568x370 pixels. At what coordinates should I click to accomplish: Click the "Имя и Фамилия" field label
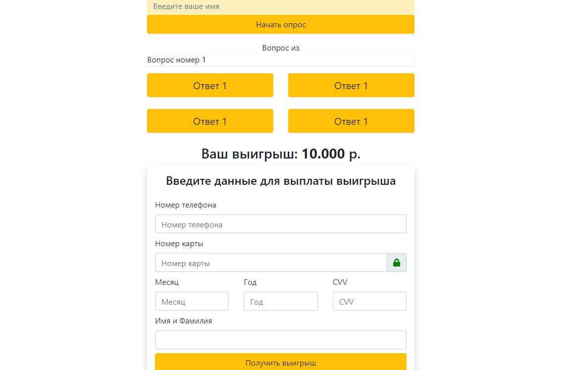click(x=183, y=321)
